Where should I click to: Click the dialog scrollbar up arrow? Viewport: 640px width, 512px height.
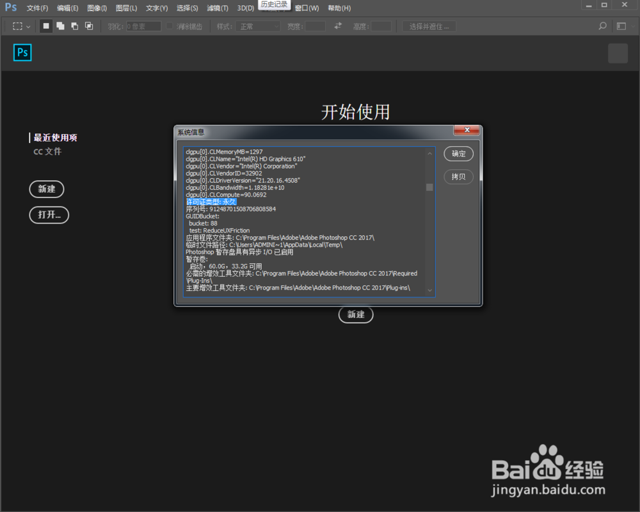click(429, 154)
